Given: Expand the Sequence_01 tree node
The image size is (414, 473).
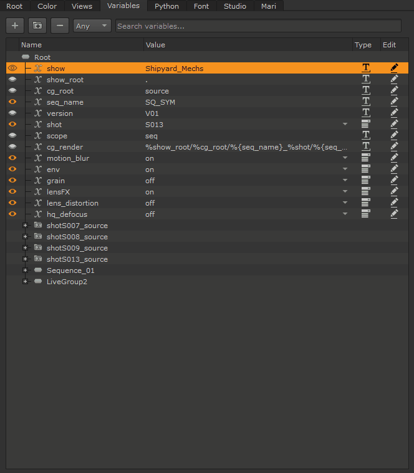Looking at the screenshot, I should click(x=25, y=270).
